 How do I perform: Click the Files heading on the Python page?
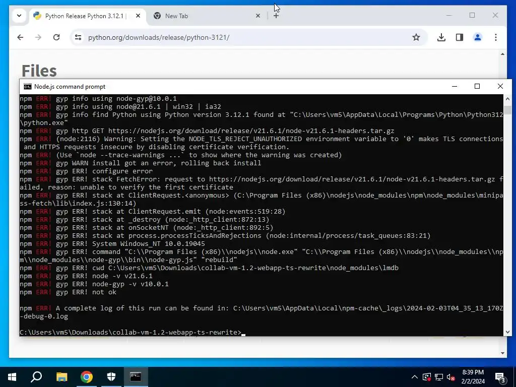tap(39, 70)
